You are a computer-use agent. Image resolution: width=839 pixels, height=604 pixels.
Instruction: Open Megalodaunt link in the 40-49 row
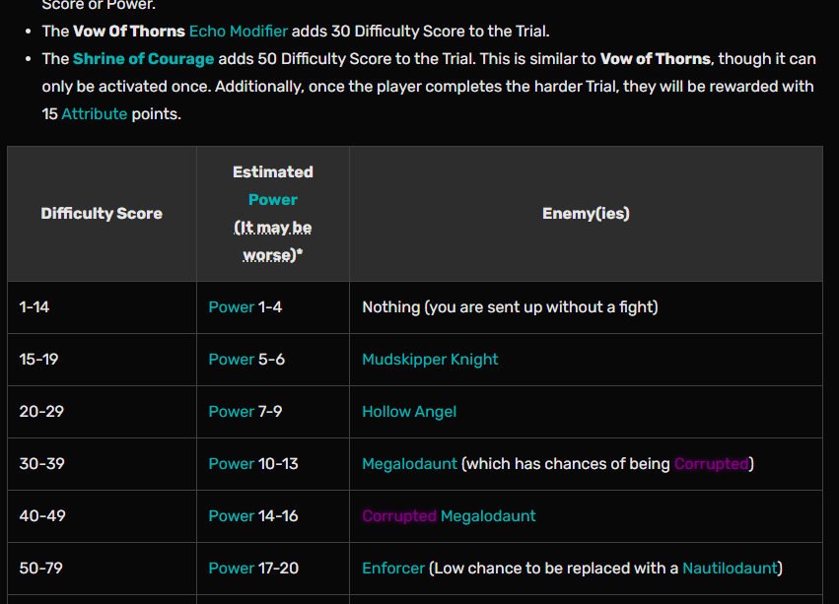pos(488,516)
